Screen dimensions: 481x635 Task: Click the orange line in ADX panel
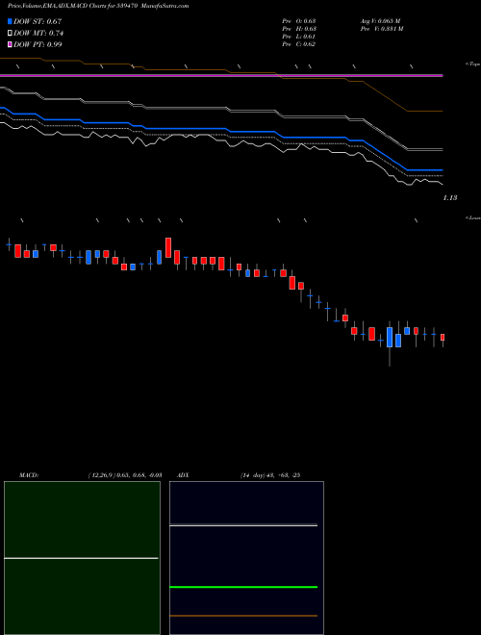tap(243, 616)
